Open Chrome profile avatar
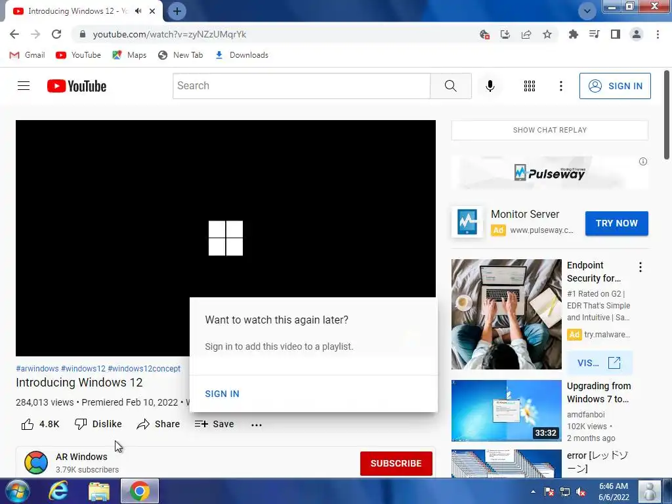This screenshot has width=672, height=504. tap(637, 34)
